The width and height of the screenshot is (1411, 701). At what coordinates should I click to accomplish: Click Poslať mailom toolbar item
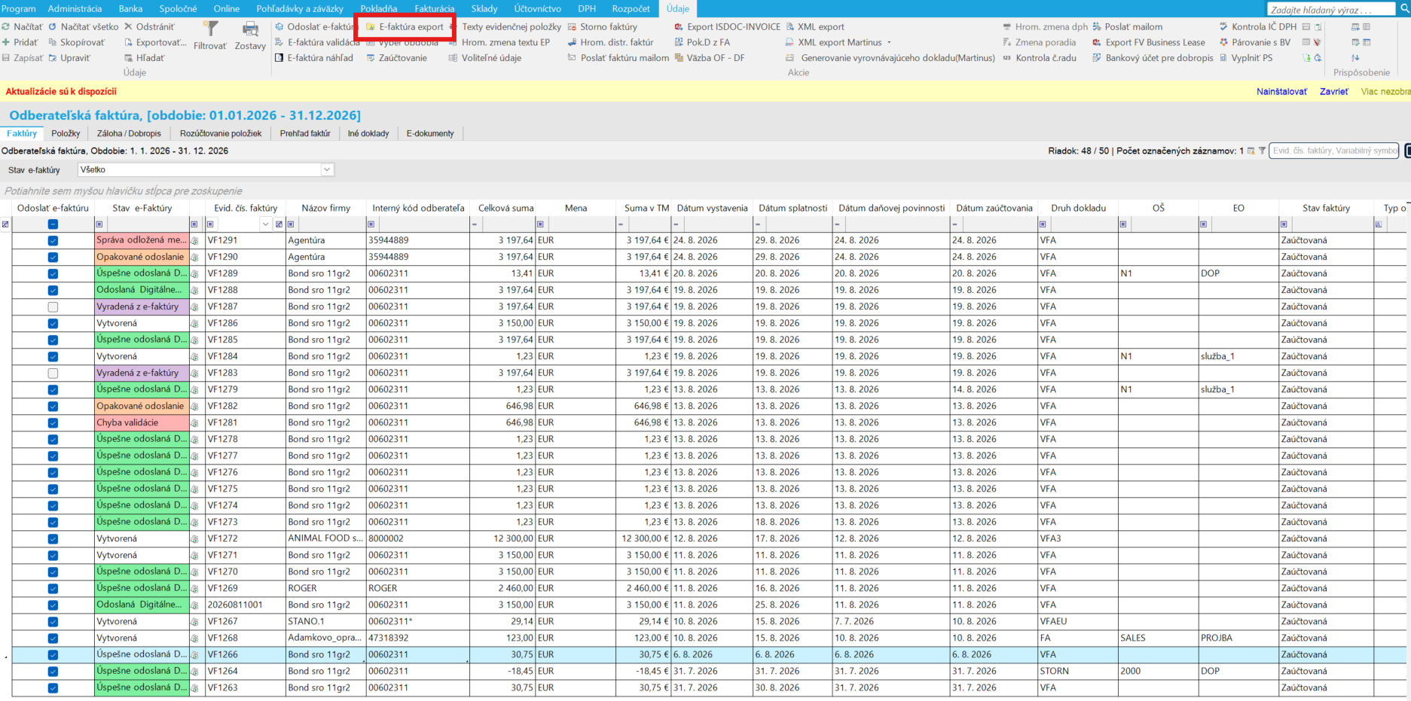(x=1127, y=26)
